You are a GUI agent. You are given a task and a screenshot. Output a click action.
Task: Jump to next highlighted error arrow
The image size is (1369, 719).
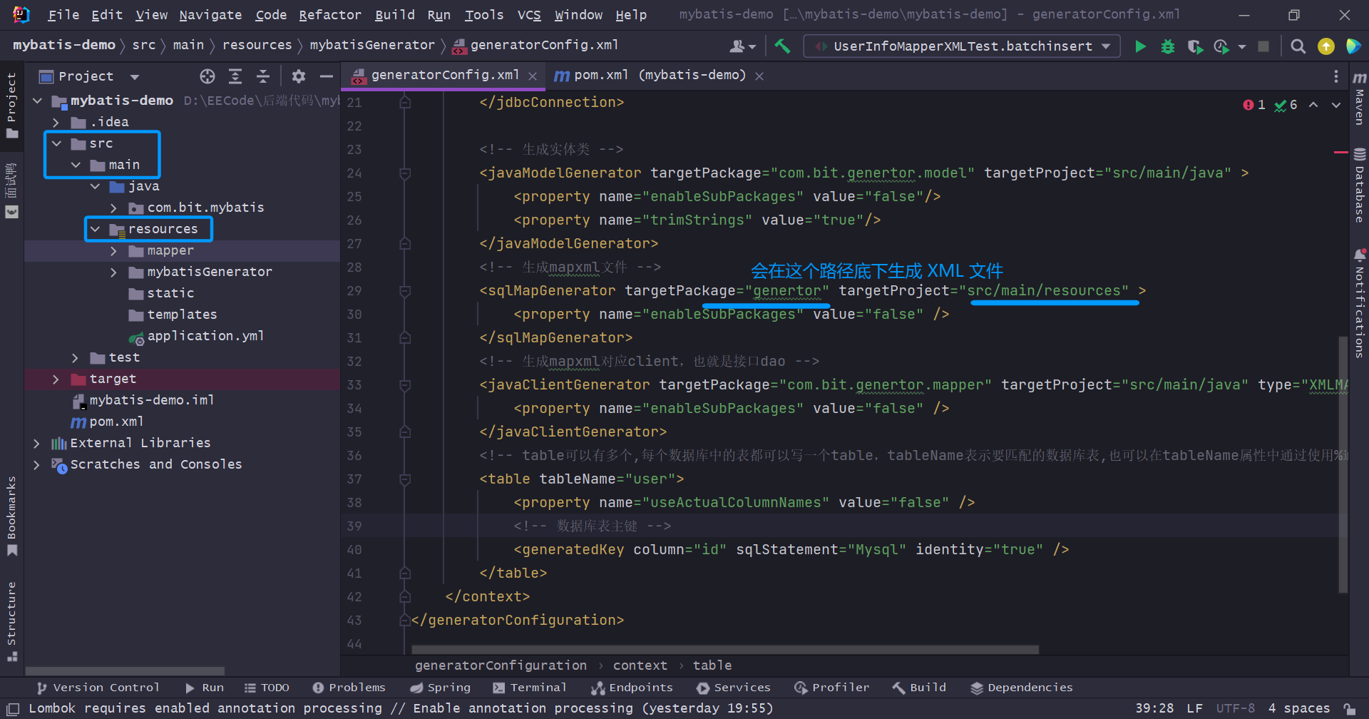pyautogui.click(x=1336, y=105)
